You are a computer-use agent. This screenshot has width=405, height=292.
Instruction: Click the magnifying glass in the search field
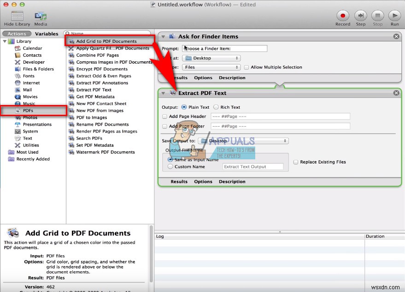(68, 34)
